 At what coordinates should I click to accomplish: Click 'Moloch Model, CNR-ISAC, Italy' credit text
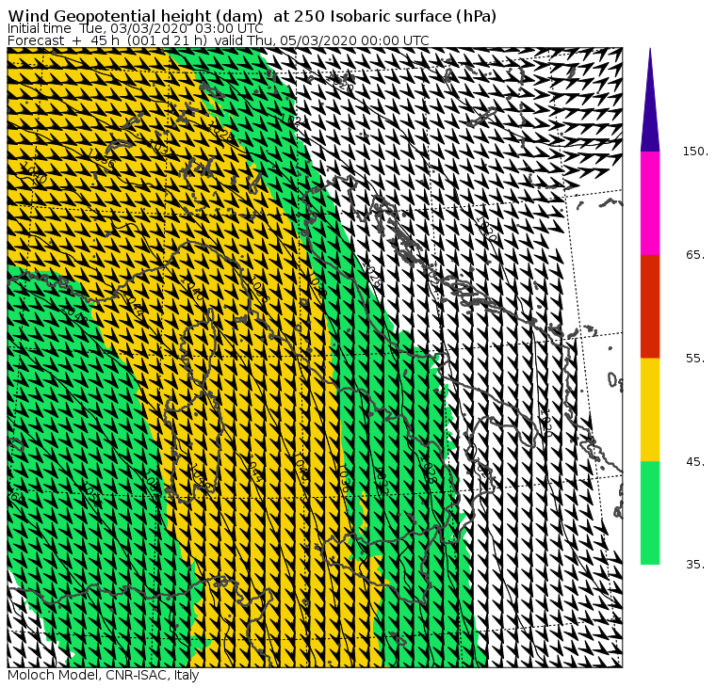pos(104,675)
